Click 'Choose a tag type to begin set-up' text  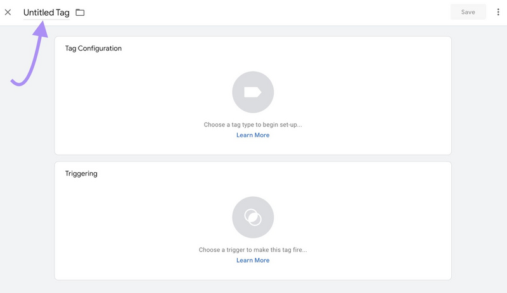click(x=253, y=125)
